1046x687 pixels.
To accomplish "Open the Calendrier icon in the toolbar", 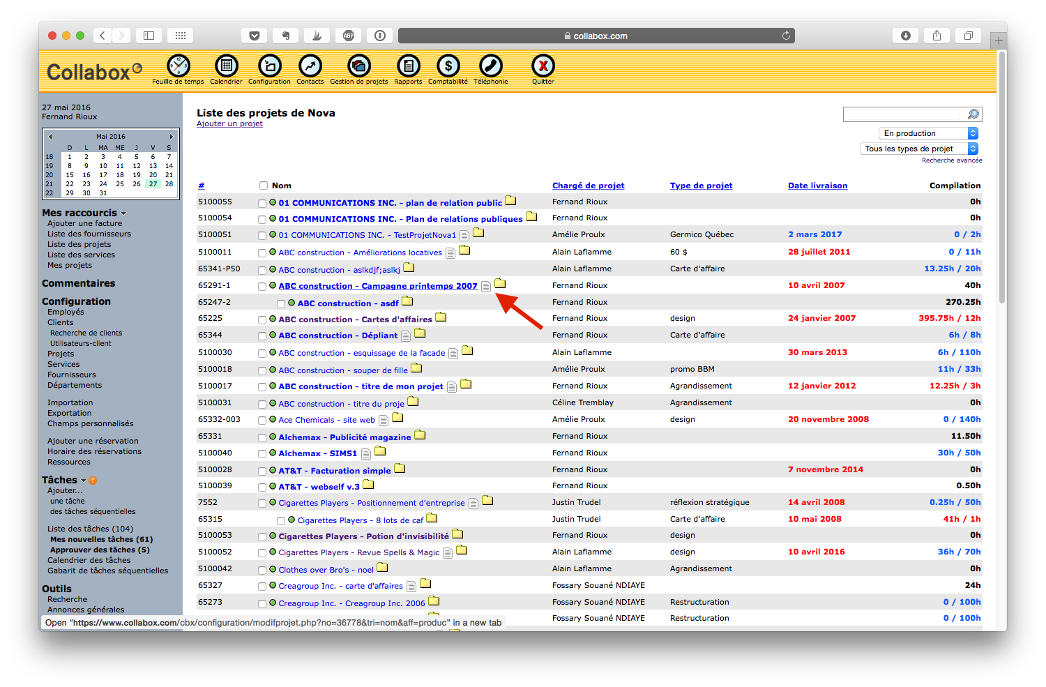I will (x=226, y=65).
